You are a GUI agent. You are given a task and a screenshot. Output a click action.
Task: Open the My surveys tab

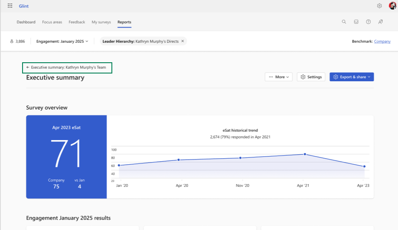click(x=101, y=22)
